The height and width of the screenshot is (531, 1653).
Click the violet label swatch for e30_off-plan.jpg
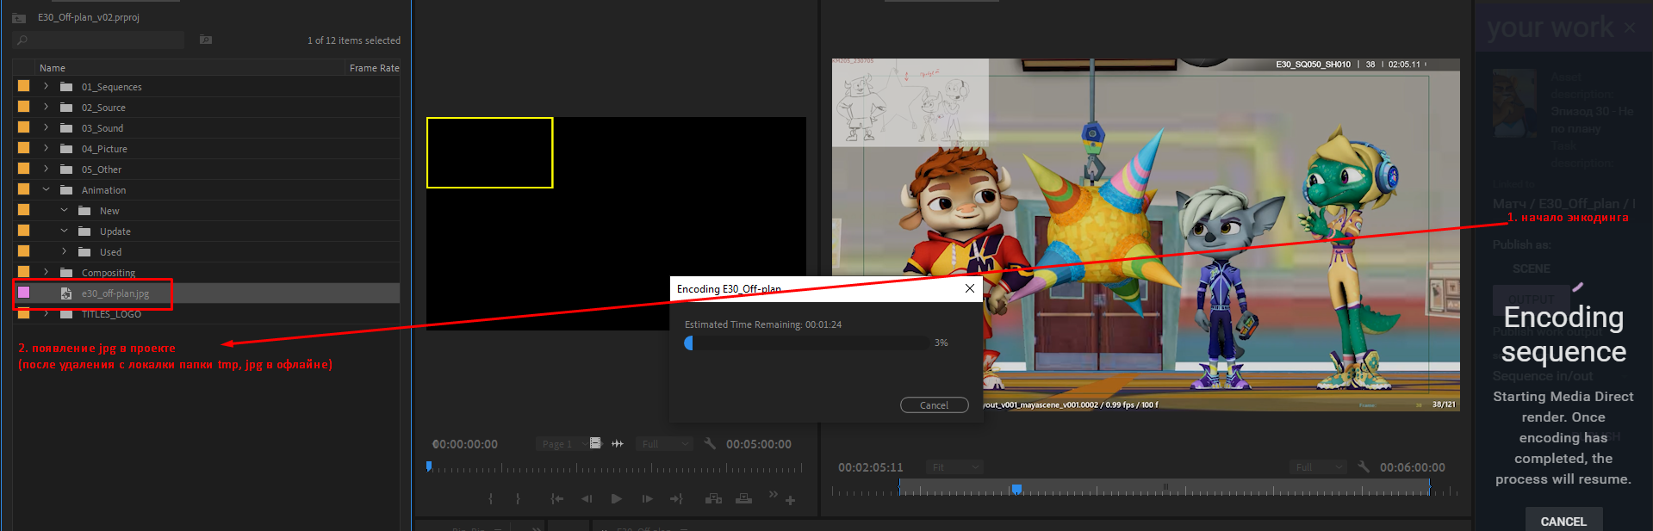coord(24,293)
